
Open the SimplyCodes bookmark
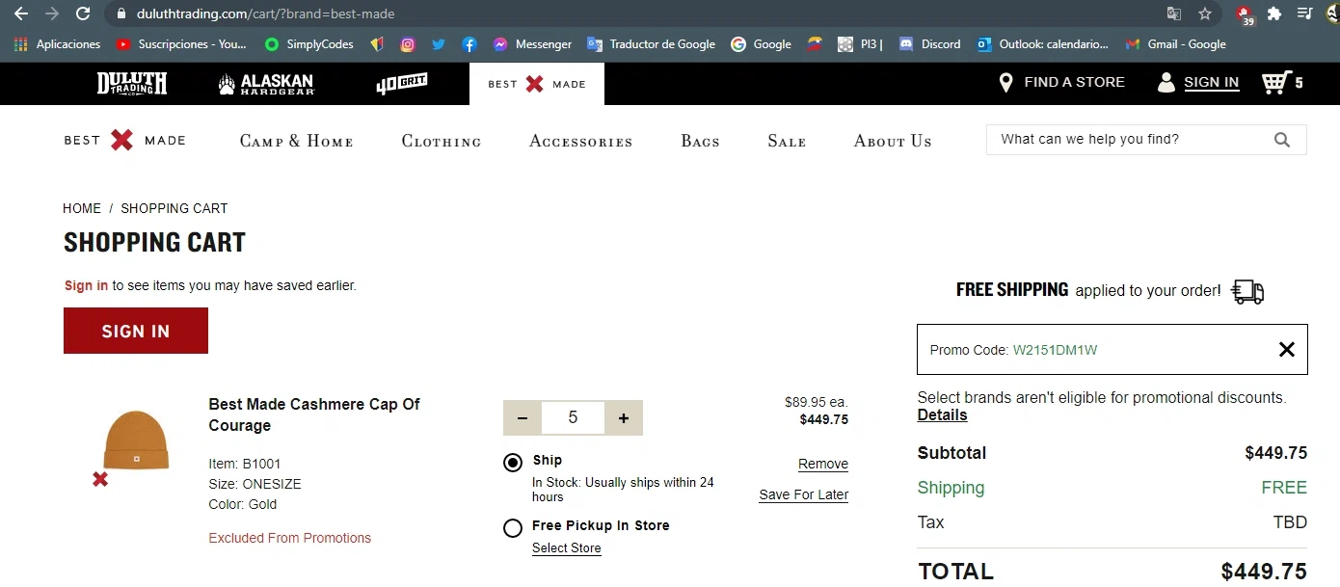pyautogui.click(x=308, y=43)
